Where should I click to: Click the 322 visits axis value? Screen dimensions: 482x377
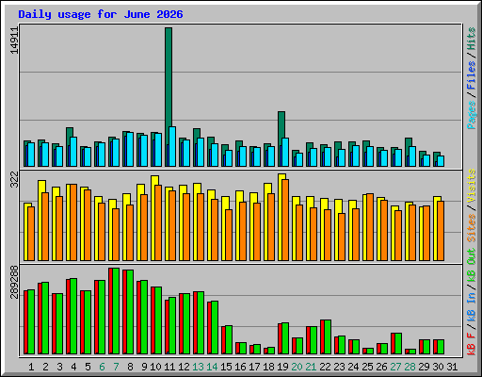pyautogui.click(x=14, y=180)
